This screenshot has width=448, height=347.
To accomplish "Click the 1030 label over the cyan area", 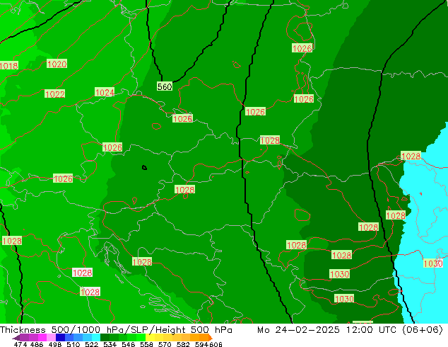I will [433, 263].
